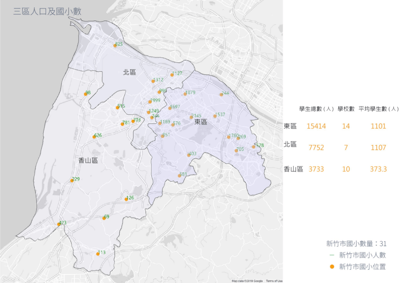Select the 學校數 column header
The width and height of the screenshot is (400, 283).
click(346, 109)
